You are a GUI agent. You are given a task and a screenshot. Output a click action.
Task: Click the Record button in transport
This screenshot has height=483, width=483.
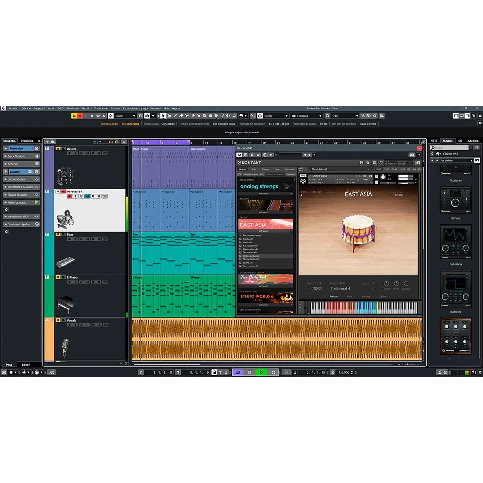click(x=273, y=373)
